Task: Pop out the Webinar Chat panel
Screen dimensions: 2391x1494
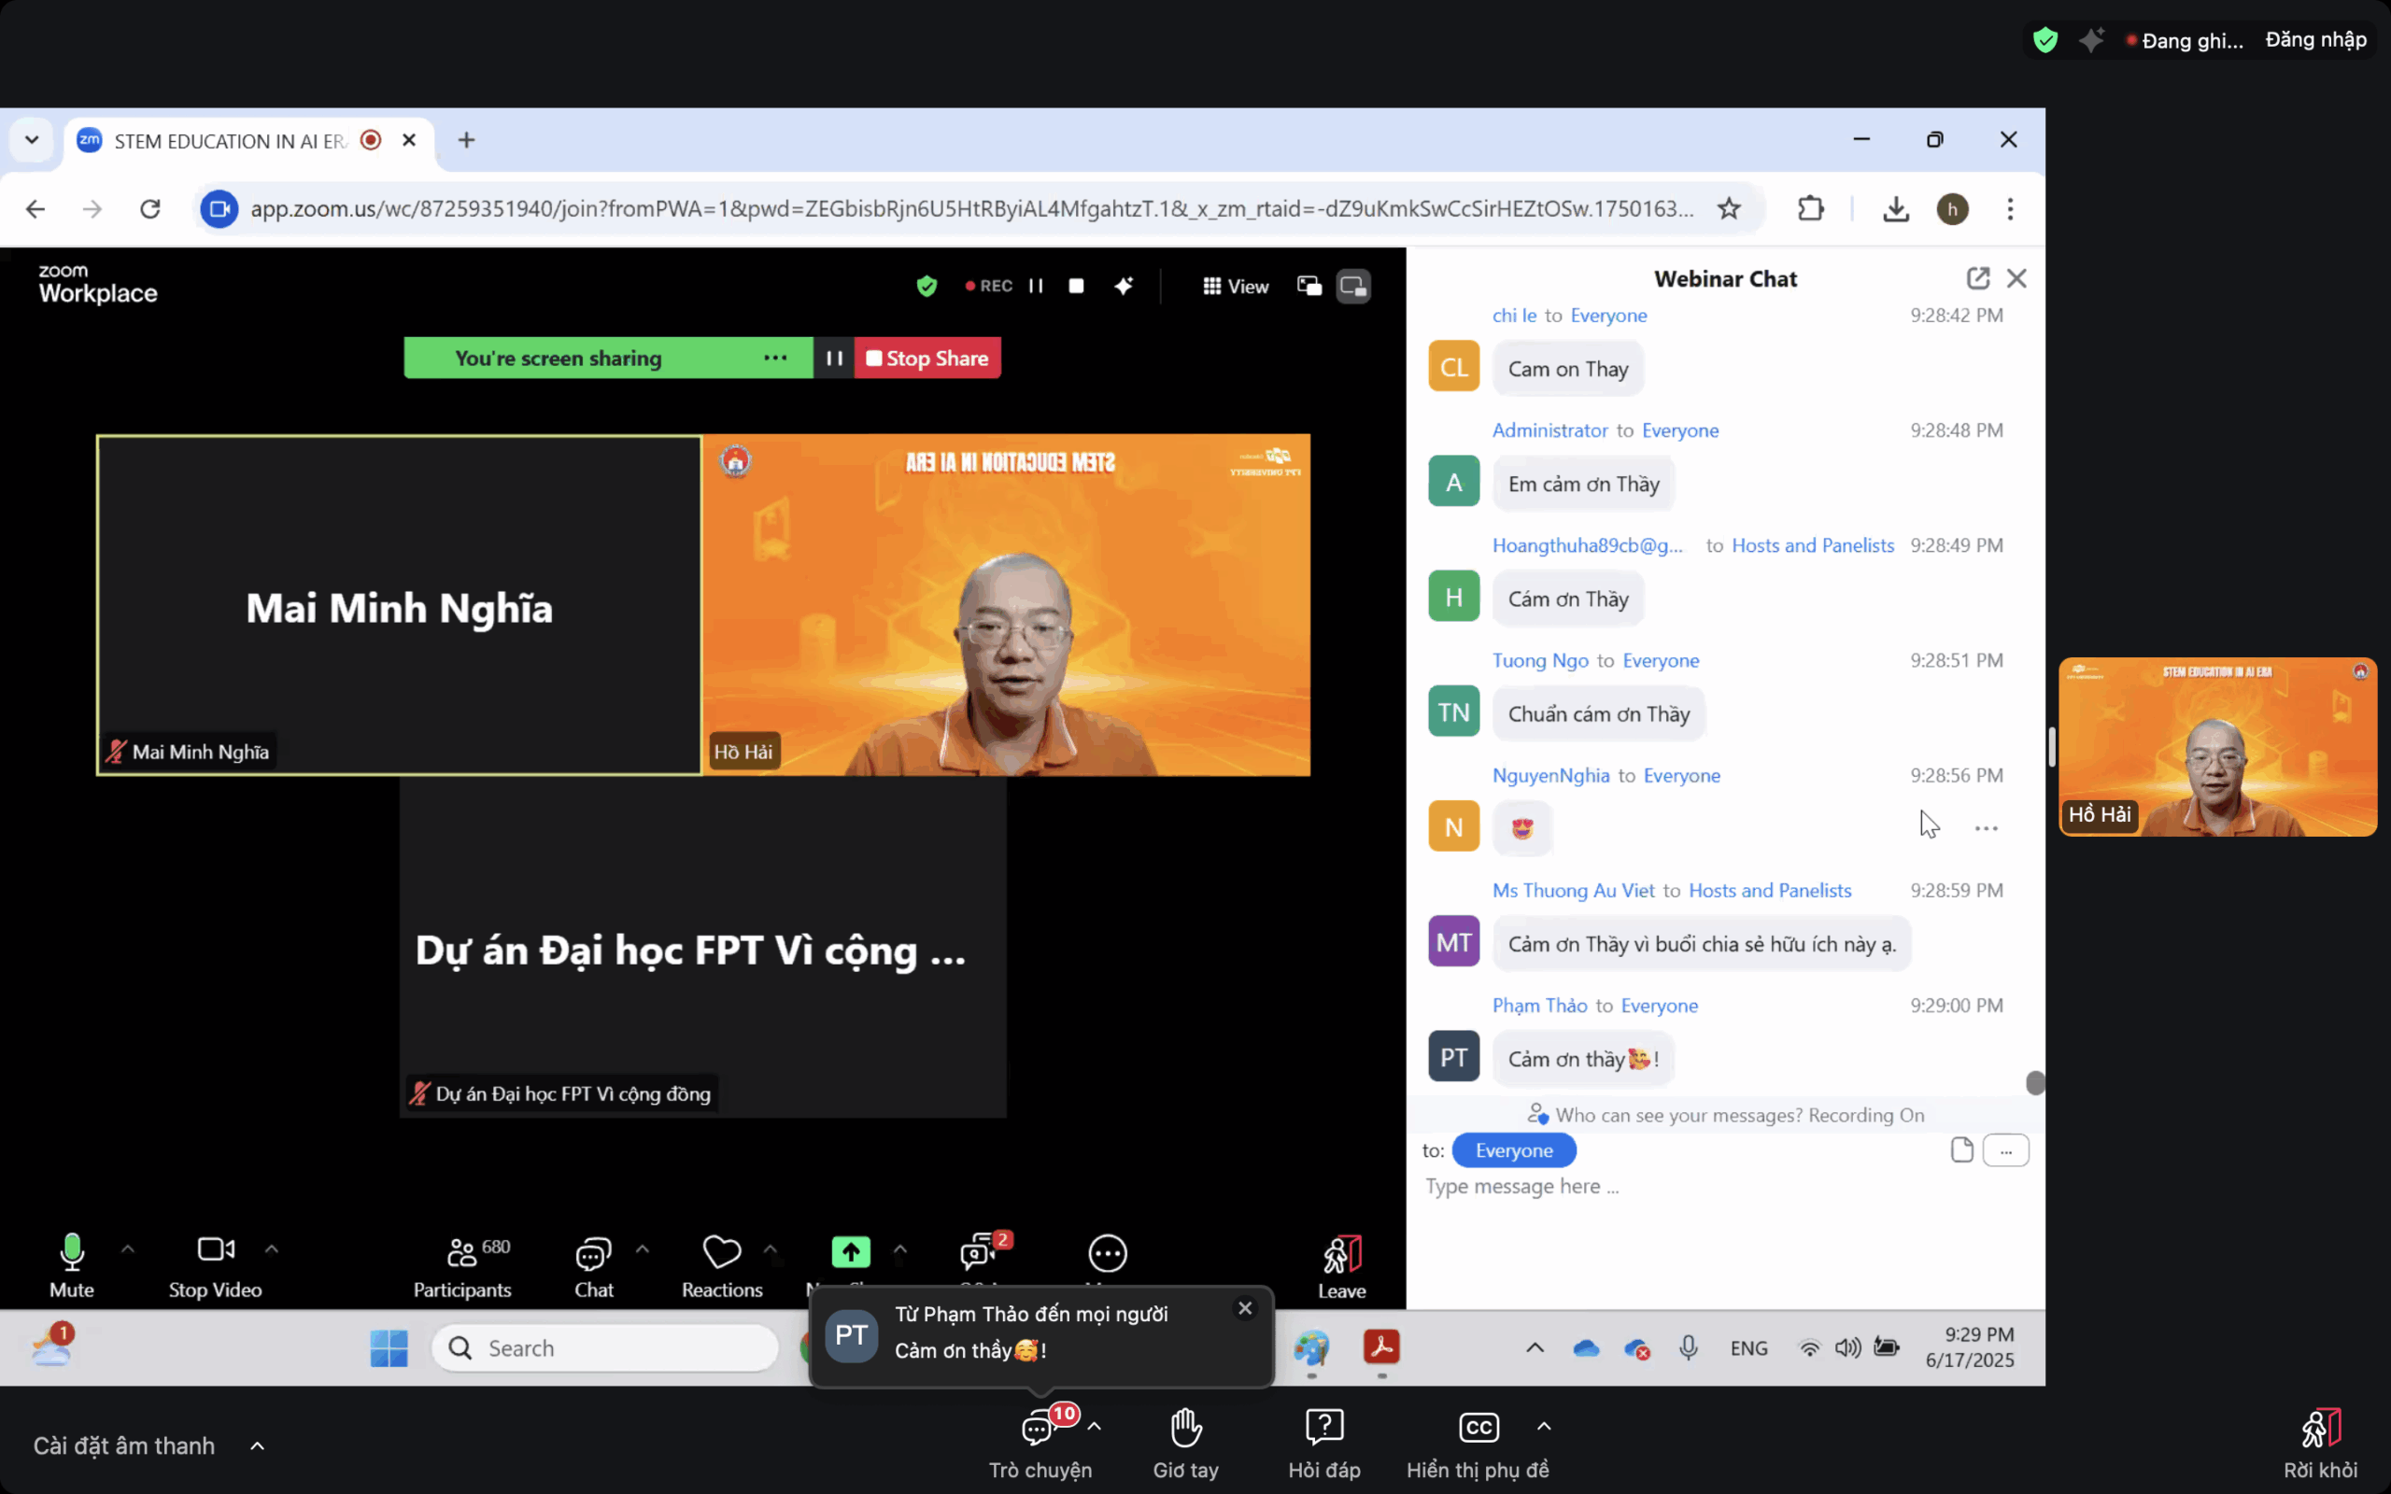Action: pyautogui.click(x=1977, y=278)
